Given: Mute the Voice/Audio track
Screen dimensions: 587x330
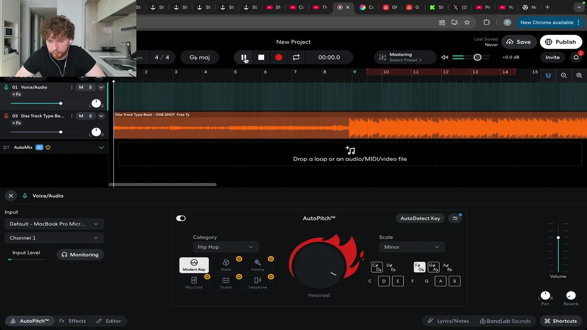Looking at the screenshot, I should [81, 87].
